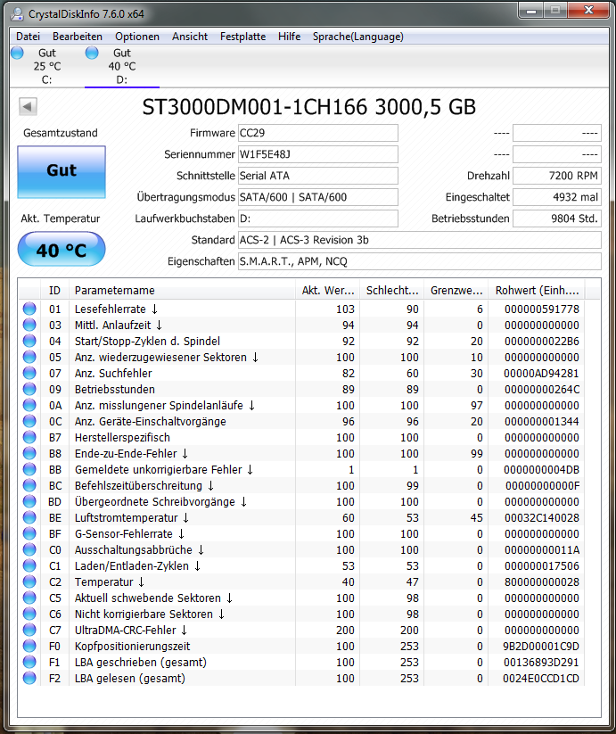Click status orb of Gemeldete unkorrigierbare Fehler
The width and height of the screenshot is (616, 734).
tap(29, 469)
